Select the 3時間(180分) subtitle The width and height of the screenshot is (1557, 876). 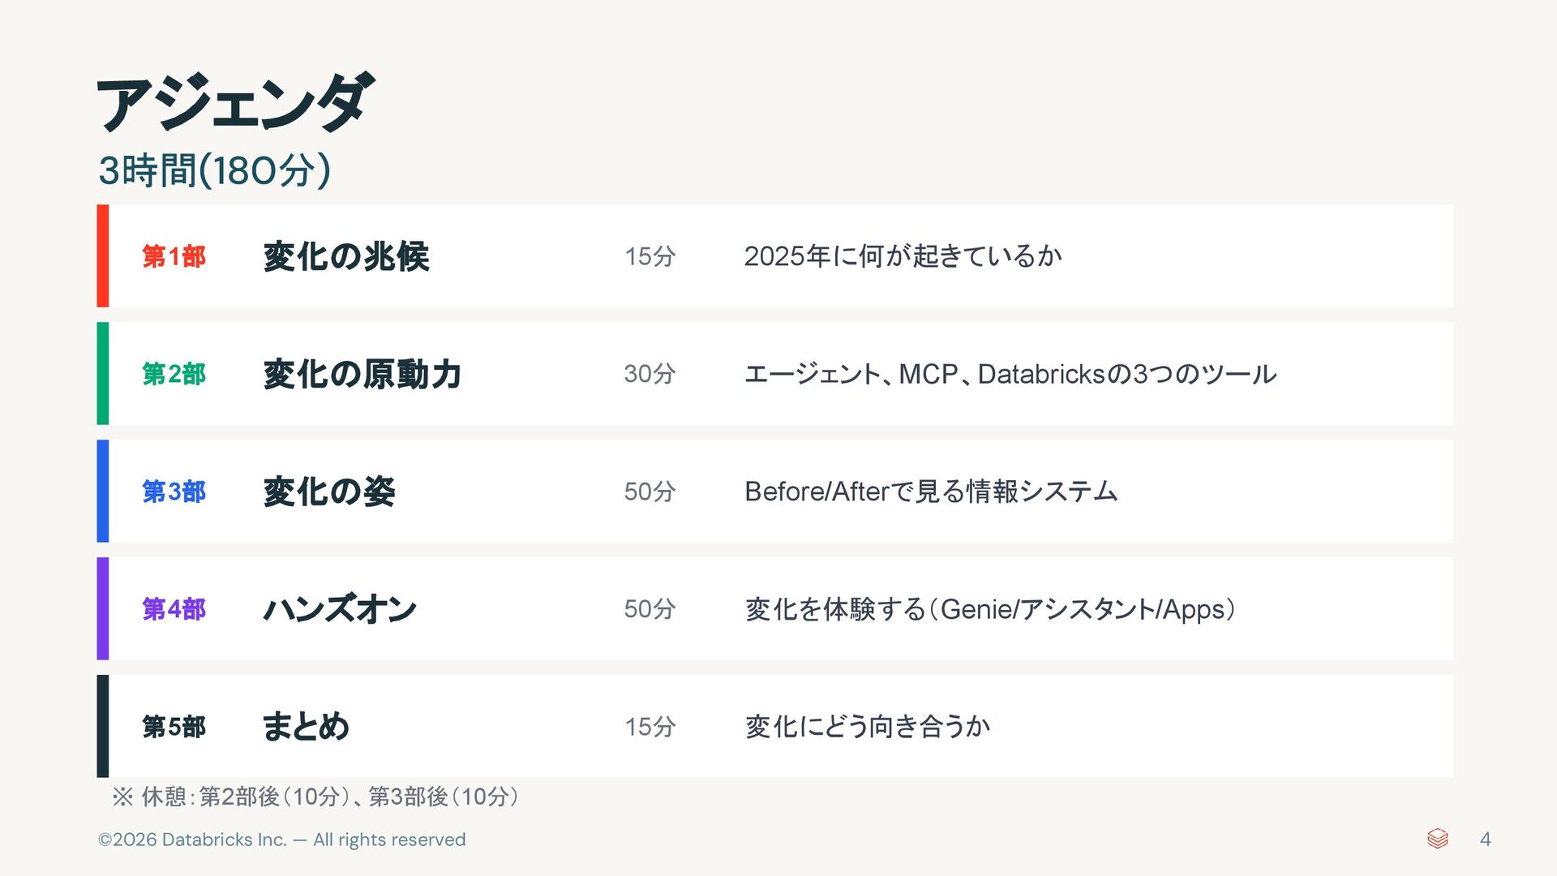[x=214, y=171]
